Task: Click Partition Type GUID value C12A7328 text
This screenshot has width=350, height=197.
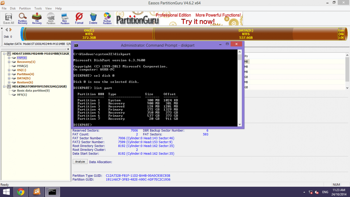Action: [138, 176]
